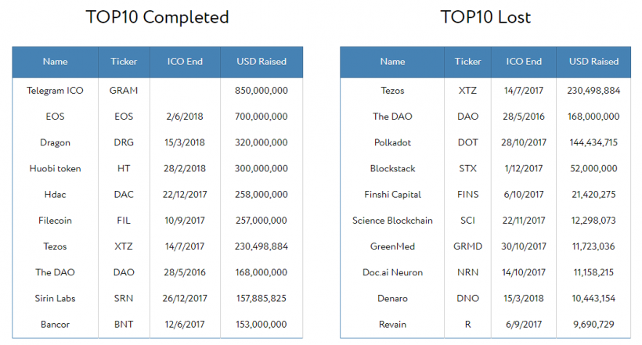
Task: Click the Huobi token name cell
Action: pyautogui.click(x=55, y=168)
